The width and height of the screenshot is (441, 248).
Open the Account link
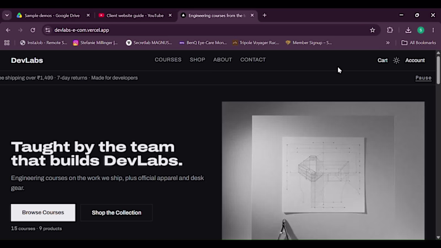pyautogui.click(x=415, y=61)
